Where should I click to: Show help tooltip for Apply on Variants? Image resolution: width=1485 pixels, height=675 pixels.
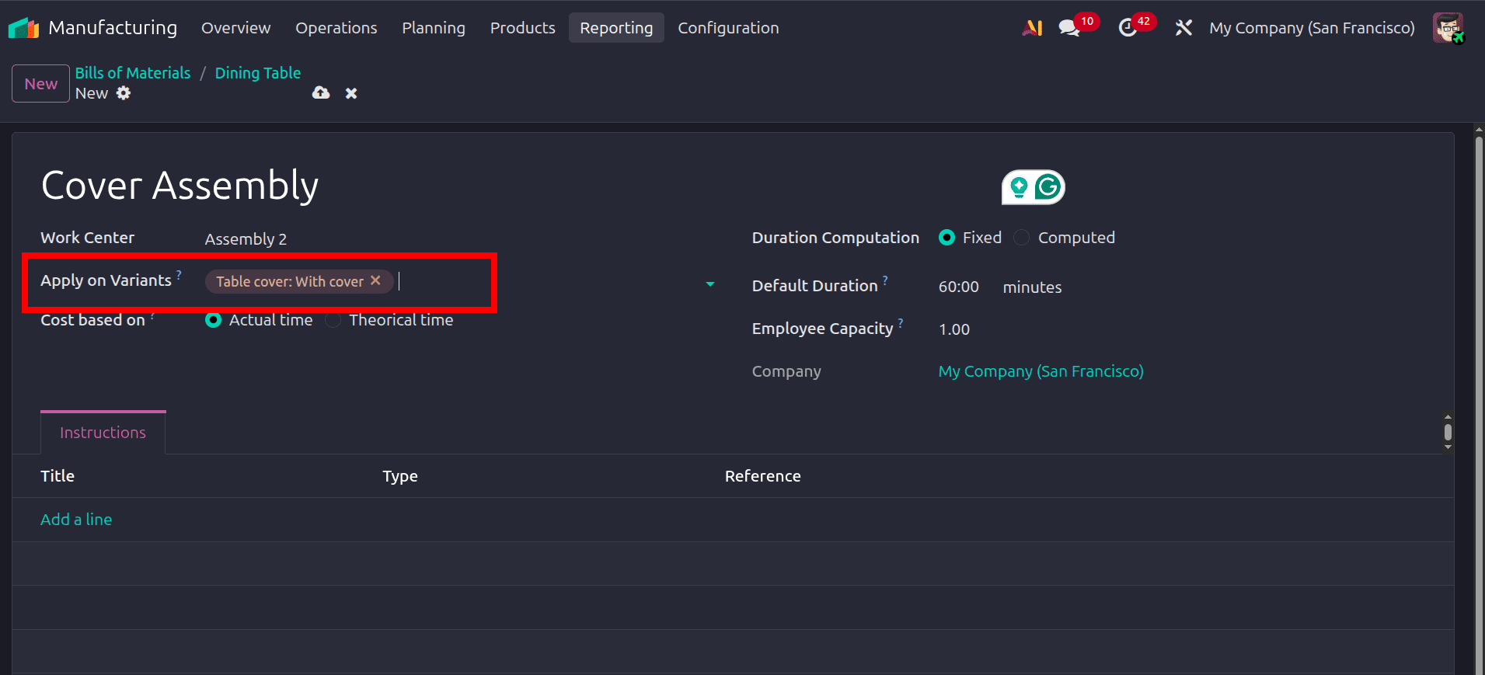(x=179, y=274)
